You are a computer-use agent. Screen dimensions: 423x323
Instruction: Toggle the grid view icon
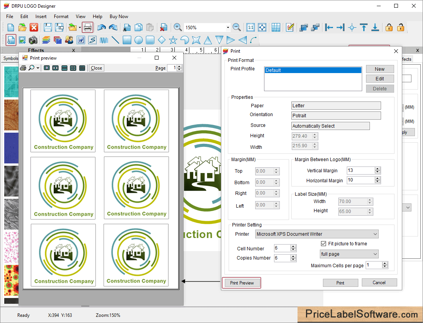click(276, 28)
